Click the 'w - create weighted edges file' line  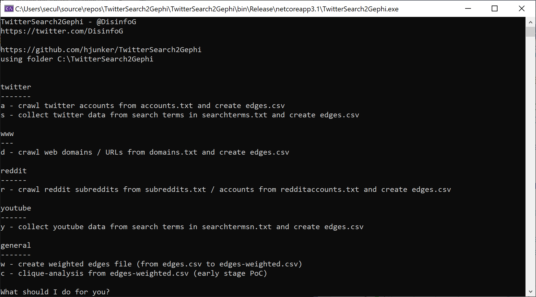coord(151,264)
